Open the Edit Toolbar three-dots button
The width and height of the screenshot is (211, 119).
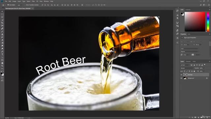(x=2, y=68)
